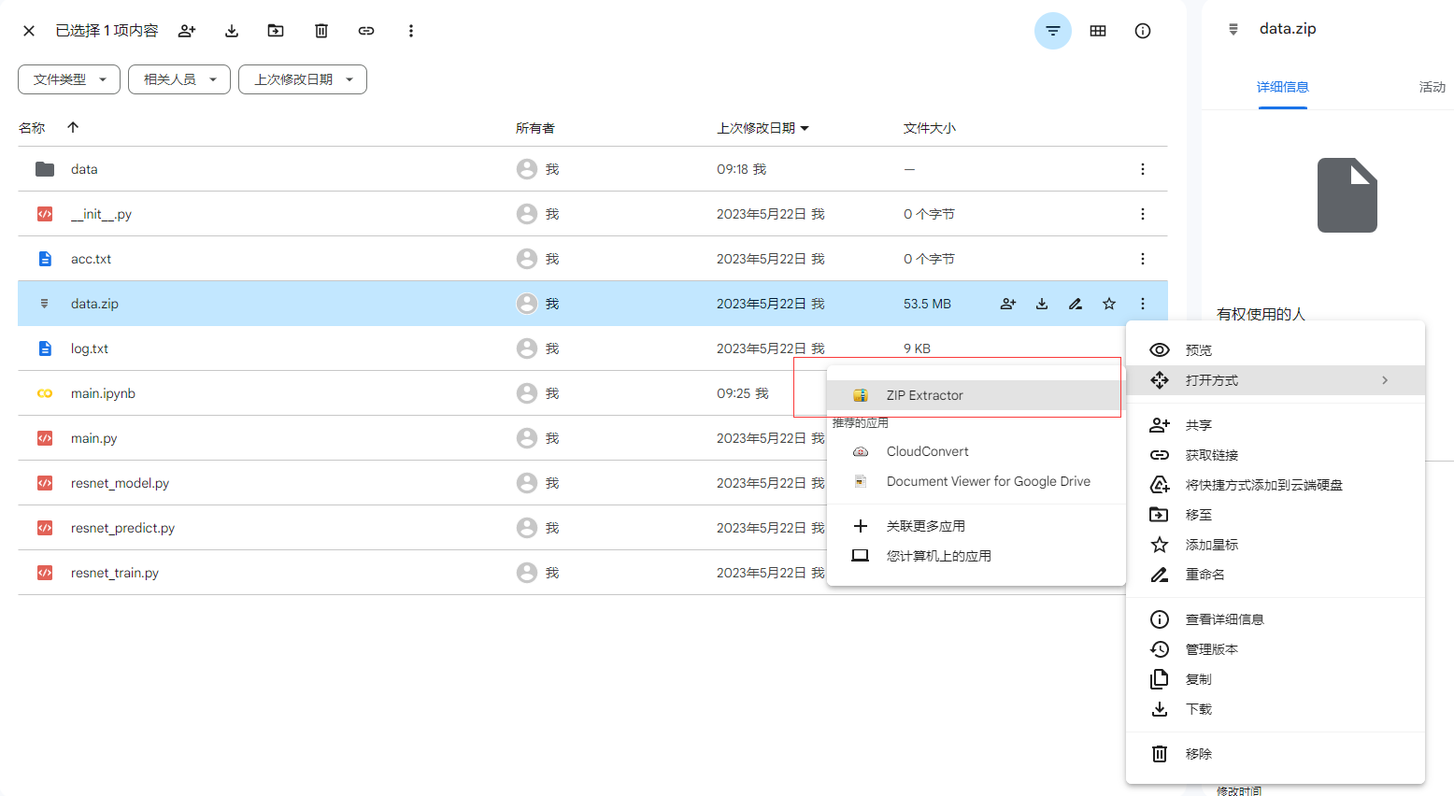Open more options for the data folder row
Screen dimensions: 1454x796
click(x=1143, y=169)
